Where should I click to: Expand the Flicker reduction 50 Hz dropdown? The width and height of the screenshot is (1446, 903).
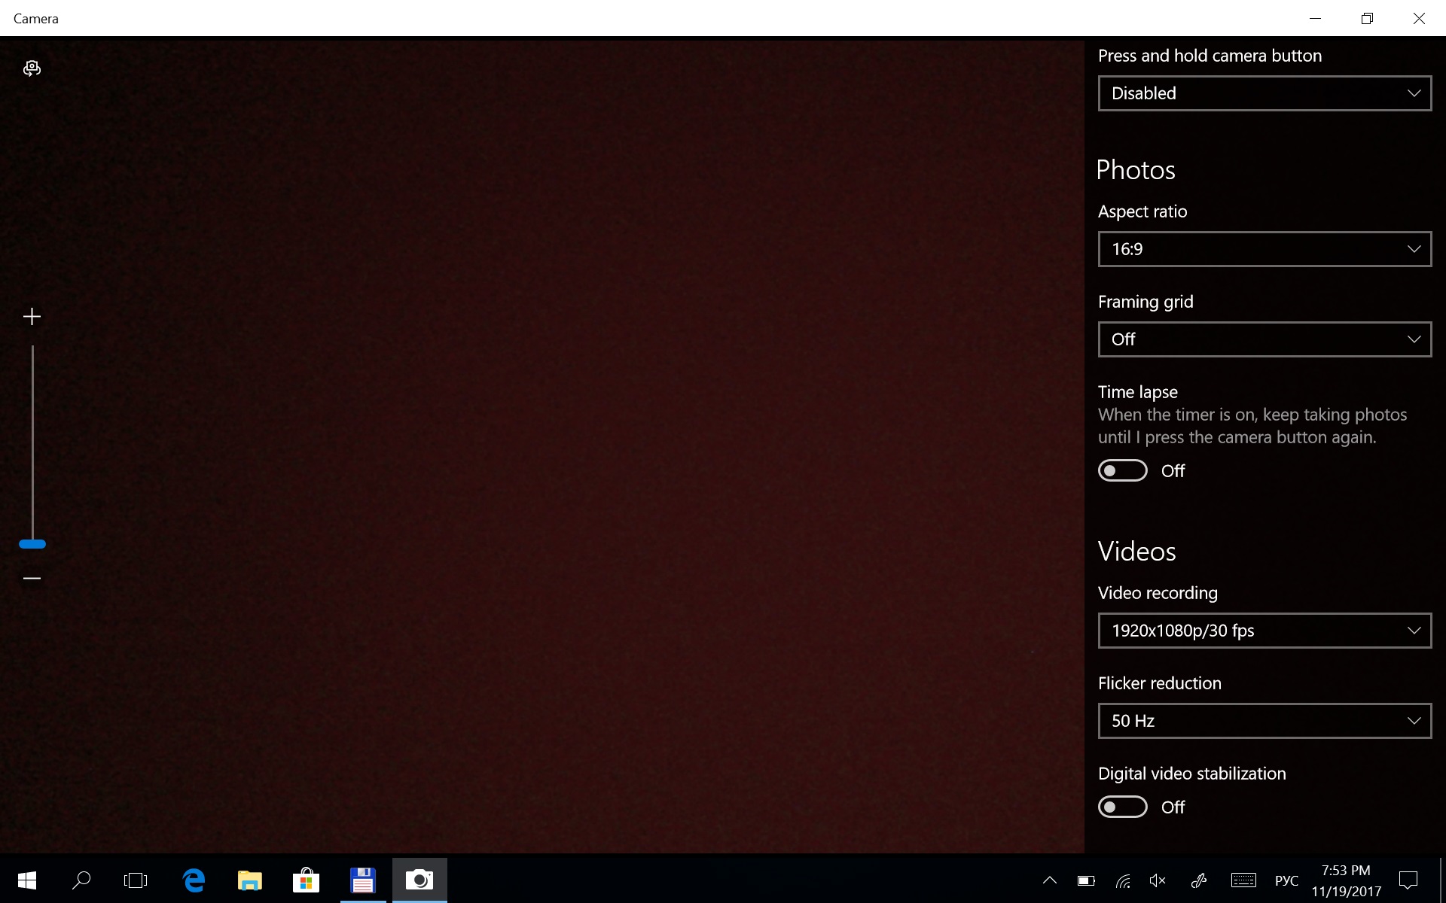[x=1264, y=721]
